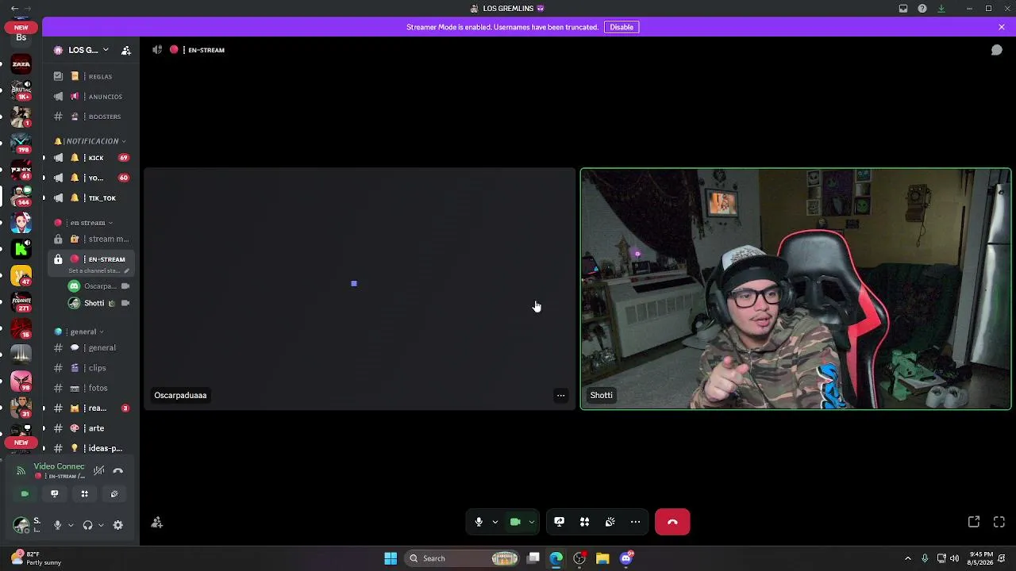1016x571 pixels.
Task: Open the general text channel
Action: pos(90,347)
